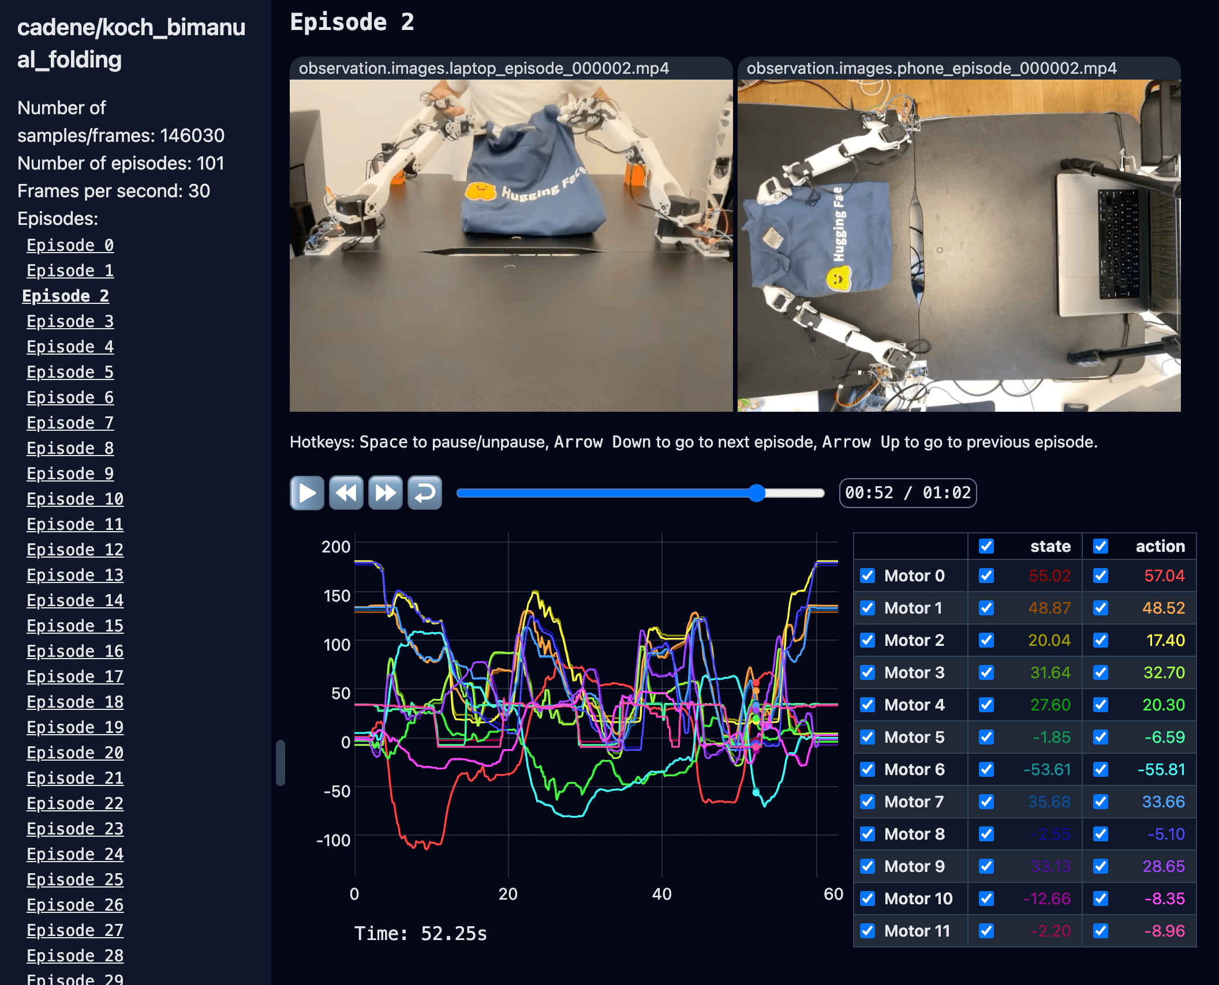1219x985 pixels.
Task: Click the episode list scrollbar
Action: pos(281,762)
